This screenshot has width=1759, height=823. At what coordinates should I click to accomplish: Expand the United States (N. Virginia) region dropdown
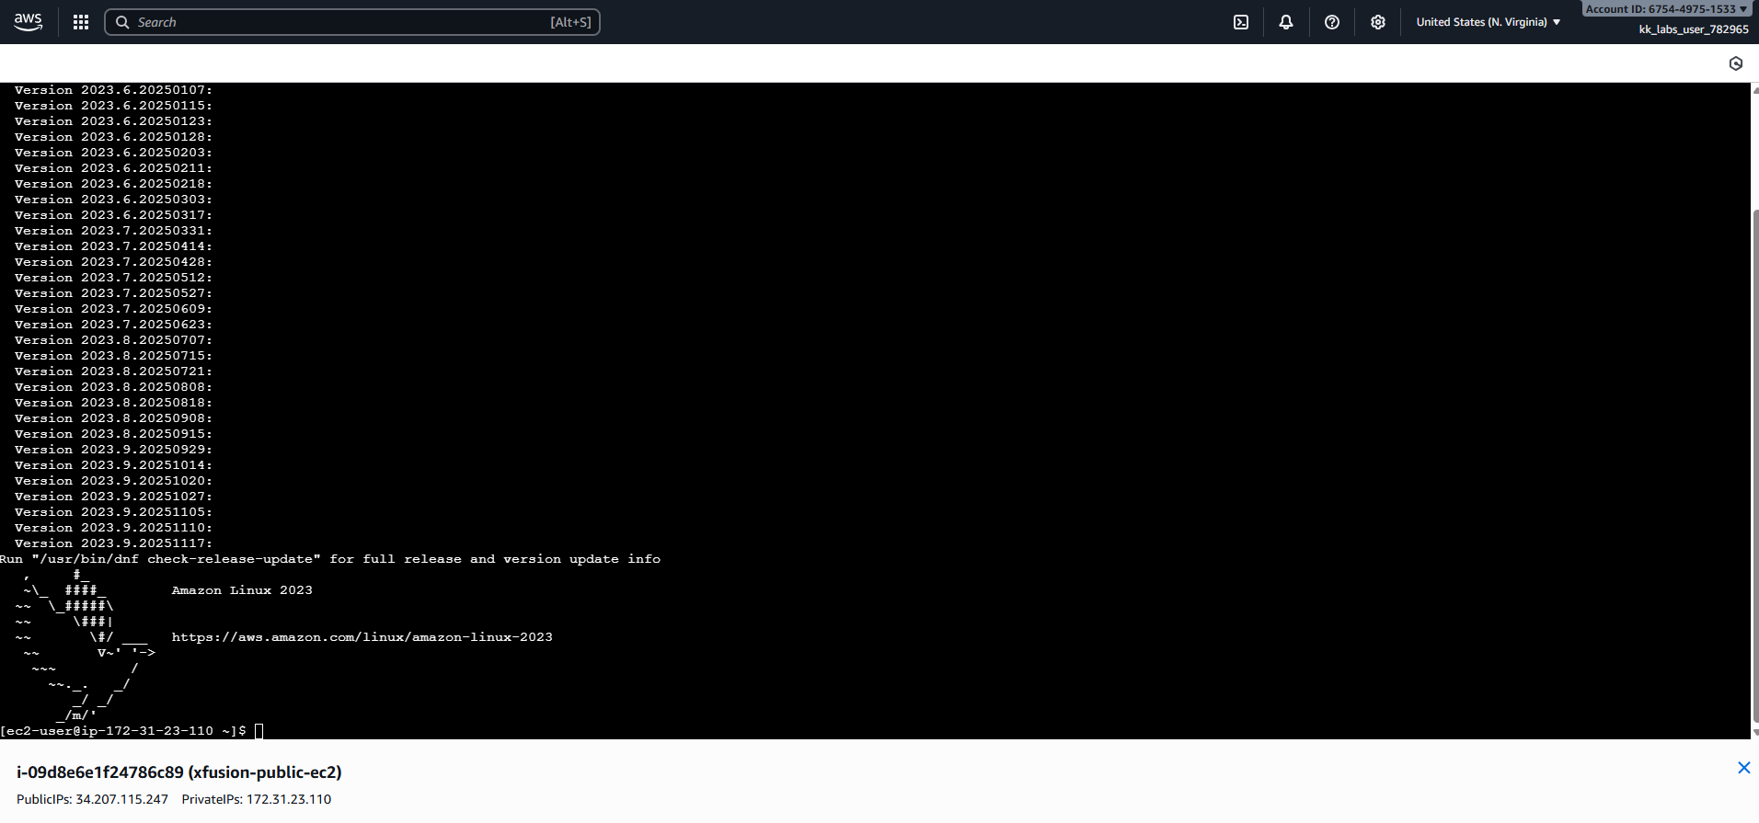point(1489,22)
